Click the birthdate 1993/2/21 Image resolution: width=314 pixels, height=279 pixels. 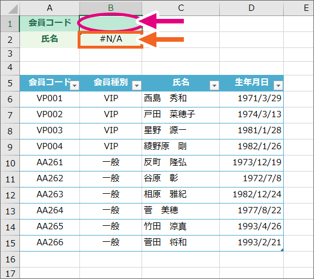(260, 242)
